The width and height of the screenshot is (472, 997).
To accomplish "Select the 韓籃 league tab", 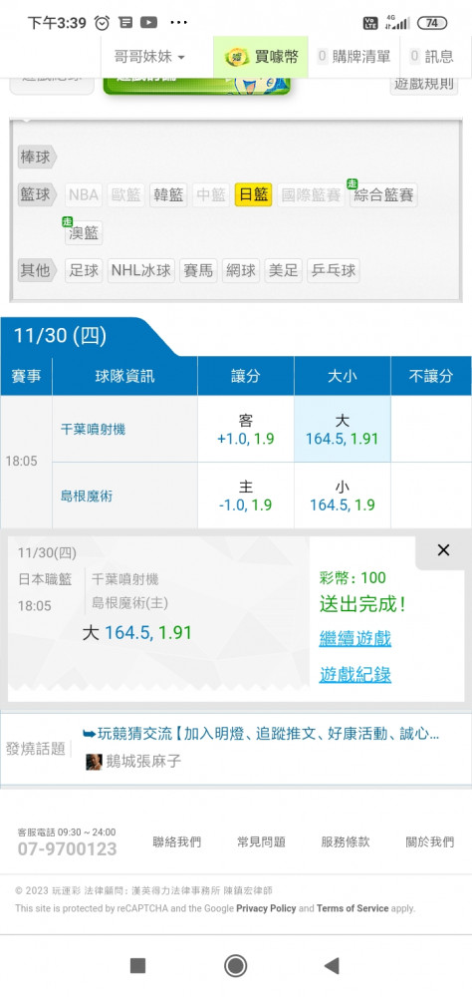I will pos(168,194).
